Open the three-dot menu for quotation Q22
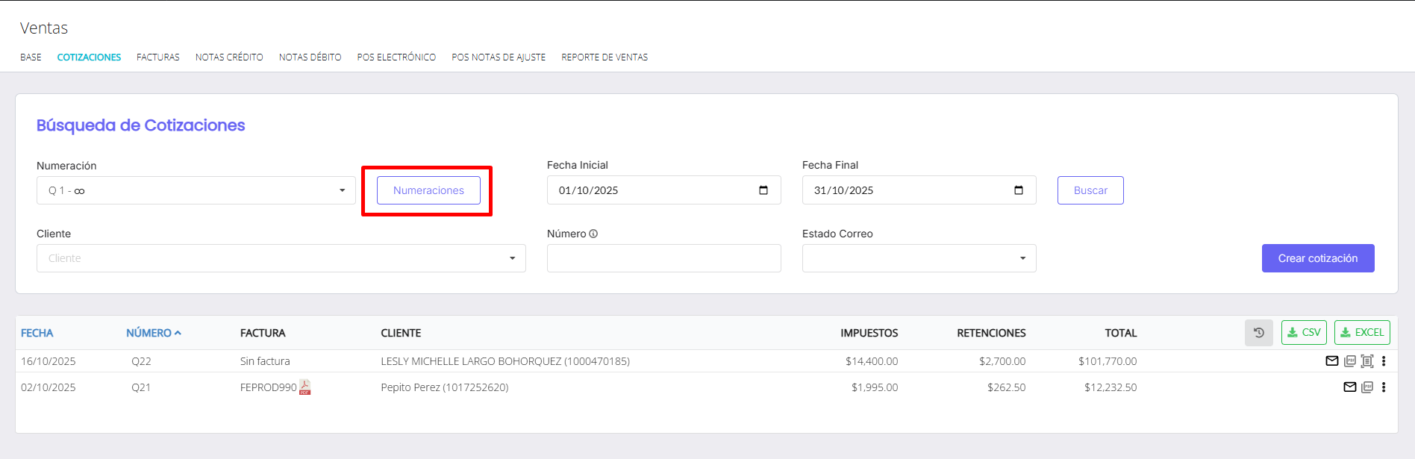 click(x=1384, y=361)
